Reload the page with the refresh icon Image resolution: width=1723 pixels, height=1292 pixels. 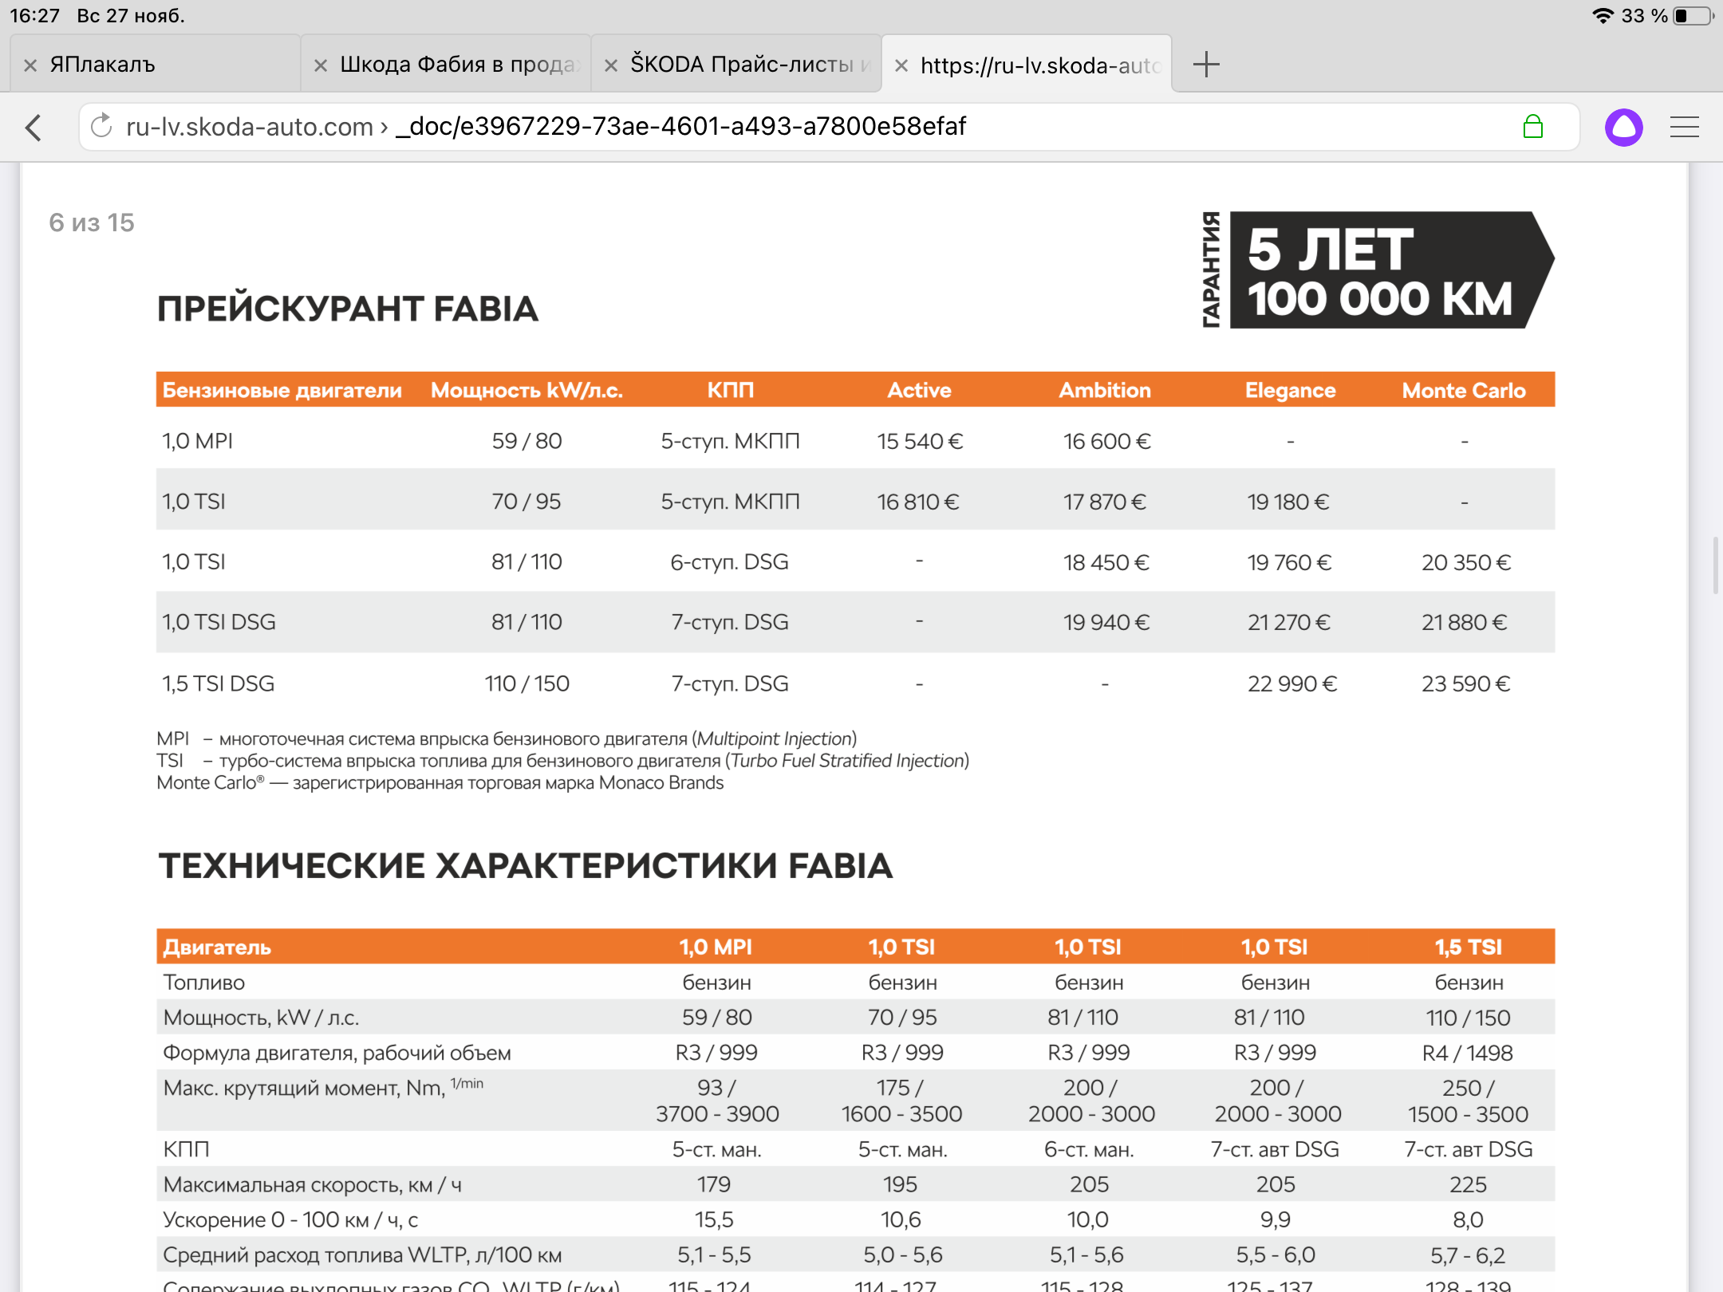[x=101, y=126]
